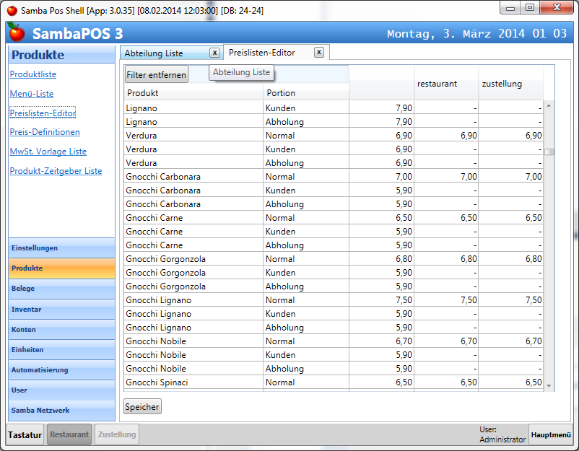Save prices with the Speicher button
This screenshot has width=579, height=451.
tap(142, 407)
